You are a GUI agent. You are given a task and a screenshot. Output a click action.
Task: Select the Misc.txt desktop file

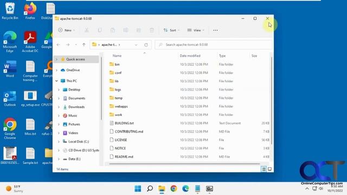click(x=30, y=127)
